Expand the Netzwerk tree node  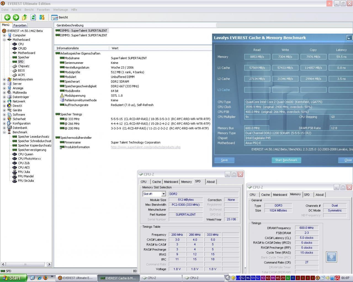click(x=4, y=101)
